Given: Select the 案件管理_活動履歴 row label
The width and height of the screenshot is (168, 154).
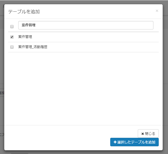Looking at the screenshot, I should (x=33, y=47).
